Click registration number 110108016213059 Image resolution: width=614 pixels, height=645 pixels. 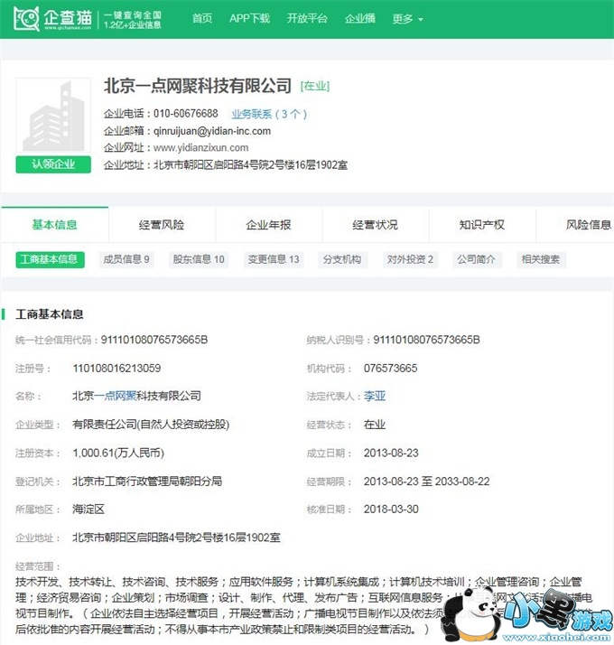(116, 369)
